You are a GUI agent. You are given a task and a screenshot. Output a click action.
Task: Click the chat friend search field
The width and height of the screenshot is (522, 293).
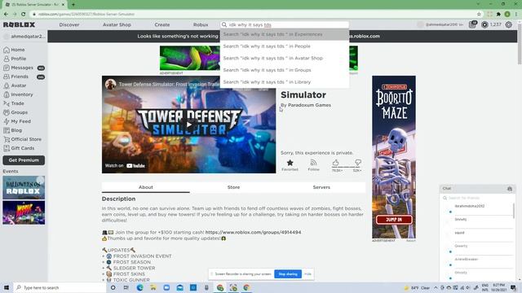tap(477, 198)
